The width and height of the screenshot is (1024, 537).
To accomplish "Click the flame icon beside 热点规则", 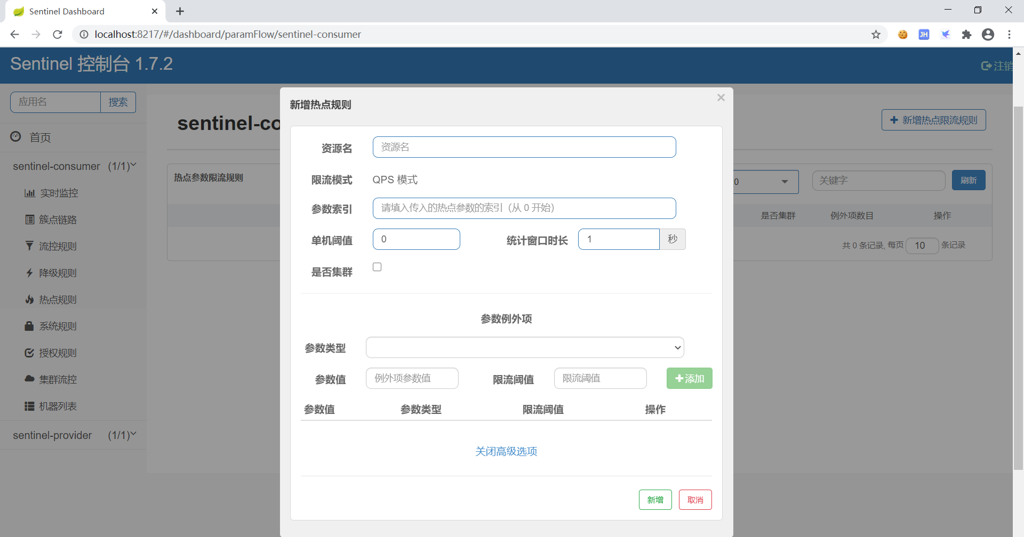I will [29, 299].
